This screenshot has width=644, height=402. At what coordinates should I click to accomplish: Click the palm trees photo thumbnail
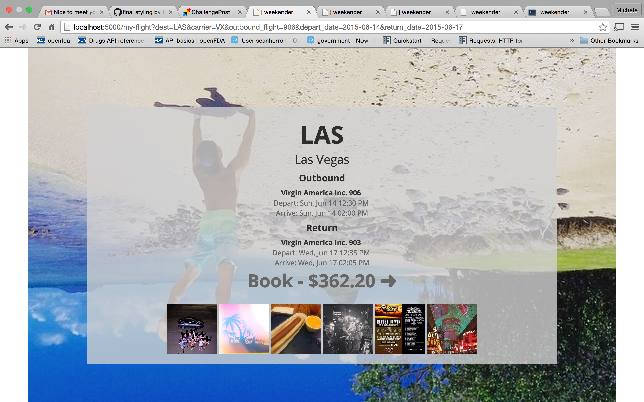(x=244, y=328)
